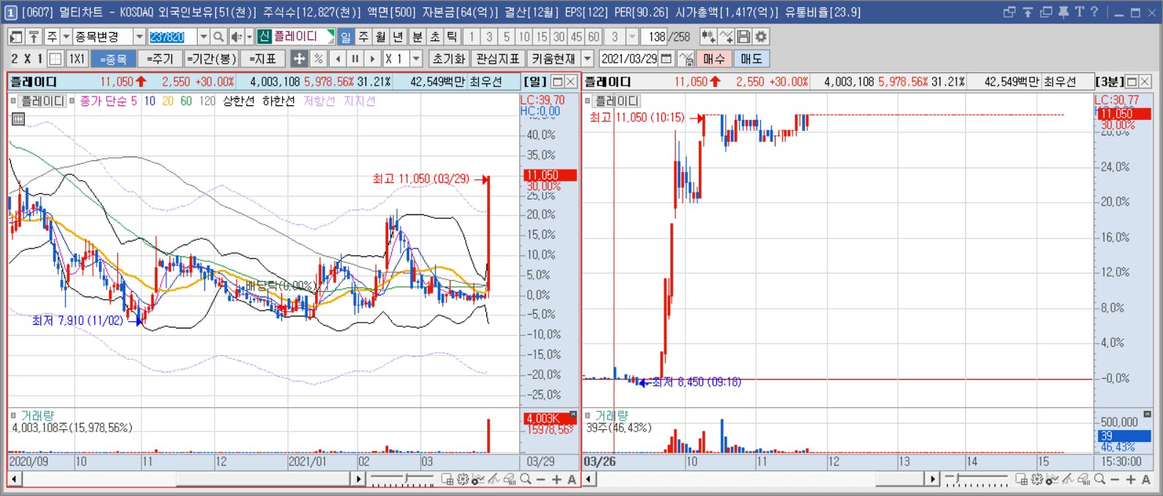This screenshot has width=1163, height=496.
Task: Click the chart-trash icon next to the calendar
Action: [686, 59]
